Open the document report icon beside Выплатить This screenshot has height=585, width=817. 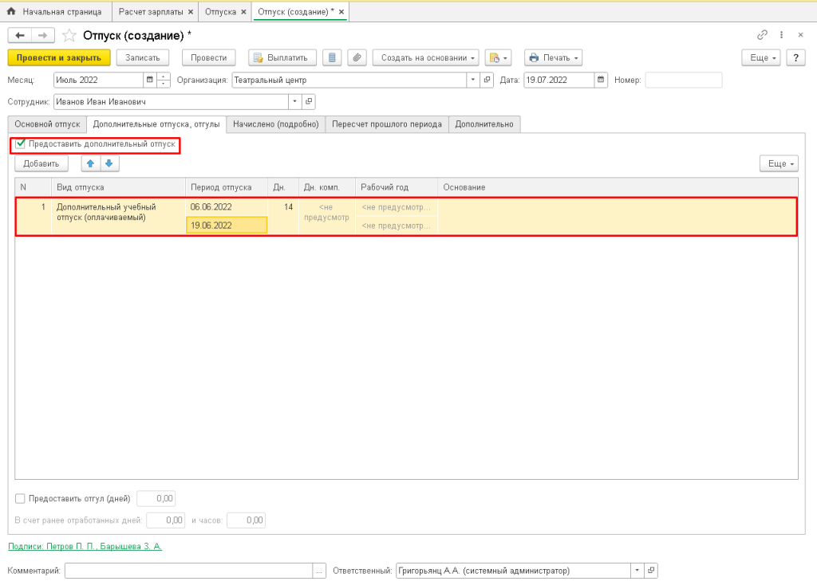(333, 57)
